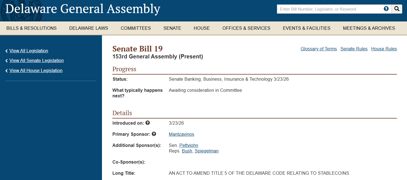Viewport: 407px width, 180px height.
Task: Click the chevron beside View All Legislation
Action: (x=6, y=51)
